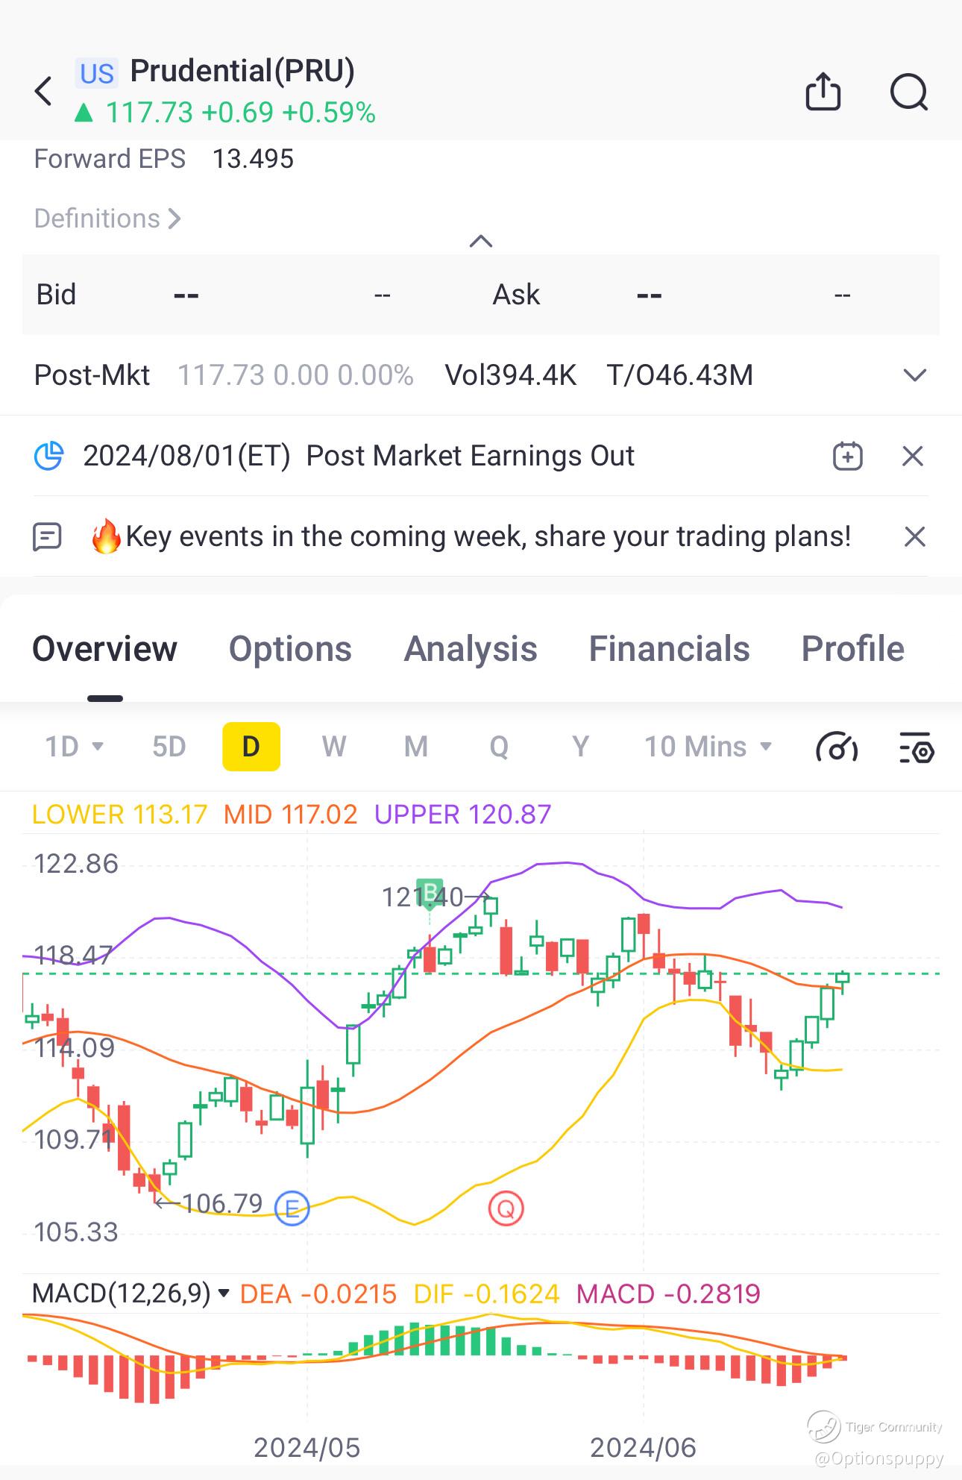Switch to the Options tab
This screenshot has width=962, height=1480.
click(x=290, y=649)
